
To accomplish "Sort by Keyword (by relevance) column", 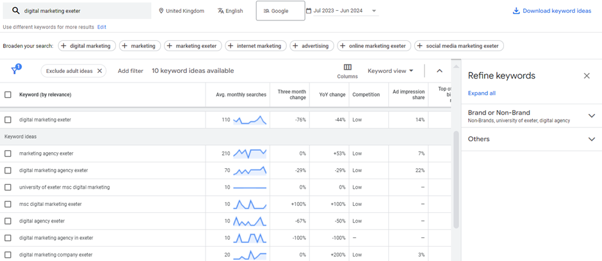I will pyautogui.click(x=45, y=95).
